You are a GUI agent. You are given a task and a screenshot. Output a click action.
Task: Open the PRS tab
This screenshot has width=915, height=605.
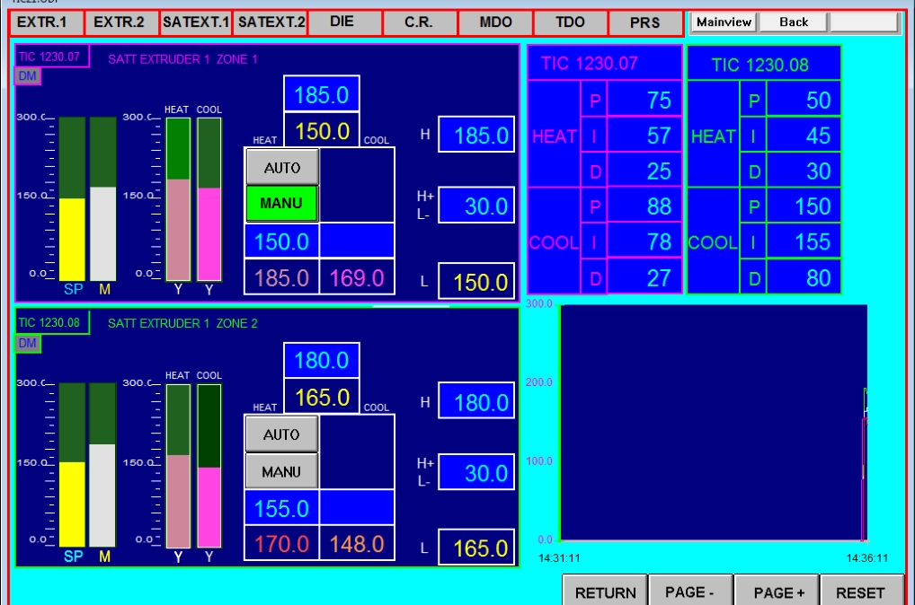(x=644, y=22)
